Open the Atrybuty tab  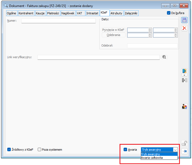pos(116,13)
